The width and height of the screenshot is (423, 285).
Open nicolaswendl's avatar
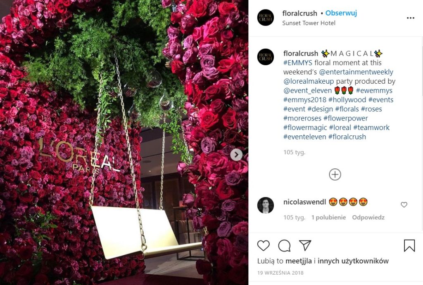266,205
